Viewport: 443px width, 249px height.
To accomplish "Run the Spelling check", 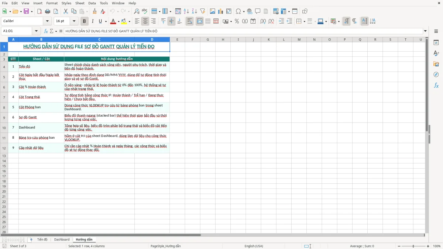I will coord(145,11).
